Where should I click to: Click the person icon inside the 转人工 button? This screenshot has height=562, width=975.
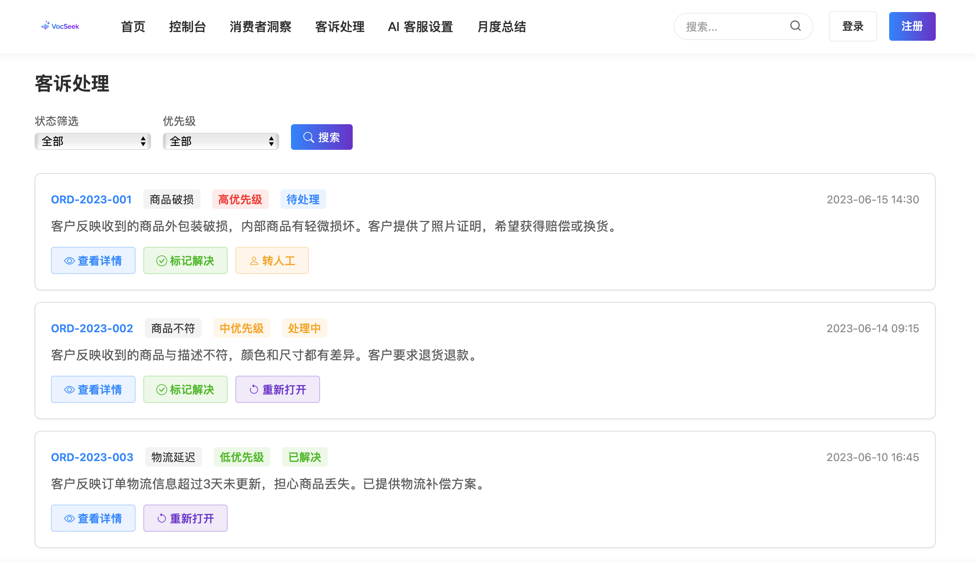[254, 261]
